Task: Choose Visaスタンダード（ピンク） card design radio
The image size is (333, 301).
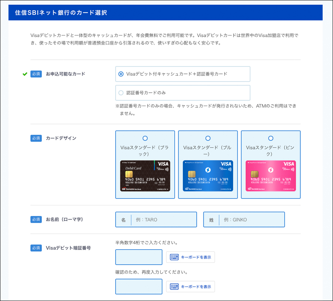Action: pos(270,138)
